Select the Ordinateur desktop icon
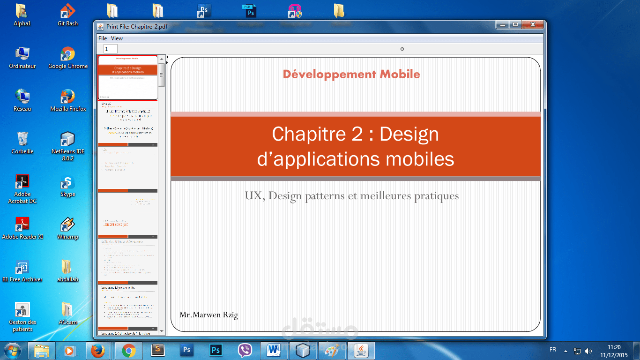Image resolution: width=640 pixels, height=360 pixels. tap(22, 58)
